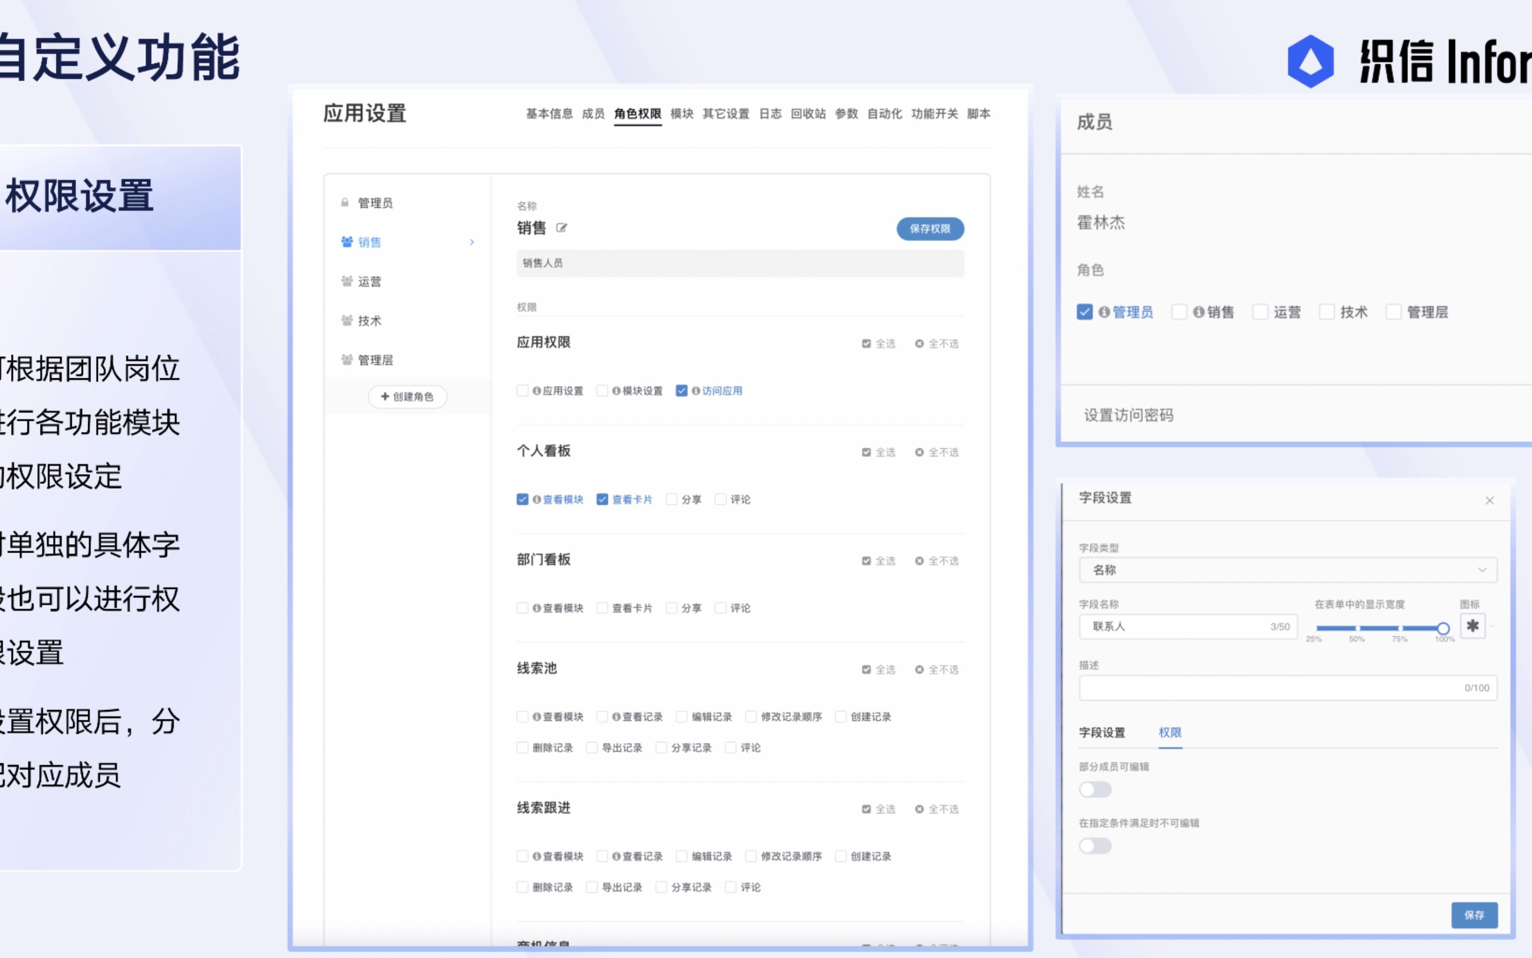Enable 在指定条件满足时不可编辑 toggle
This screenshot has width=1532, height=958.
point(1095,846)
